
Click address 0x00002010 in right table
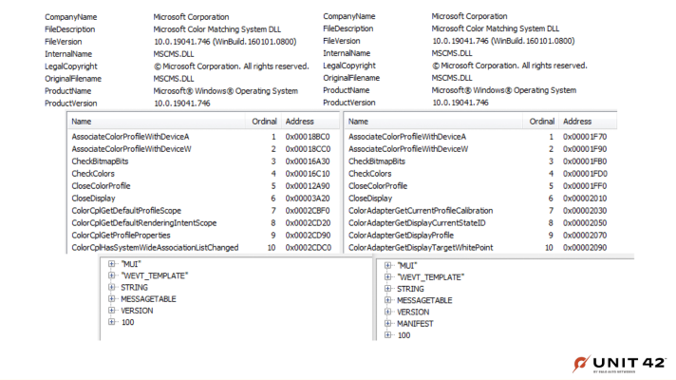pyautogui.click(x=585, y=199)
